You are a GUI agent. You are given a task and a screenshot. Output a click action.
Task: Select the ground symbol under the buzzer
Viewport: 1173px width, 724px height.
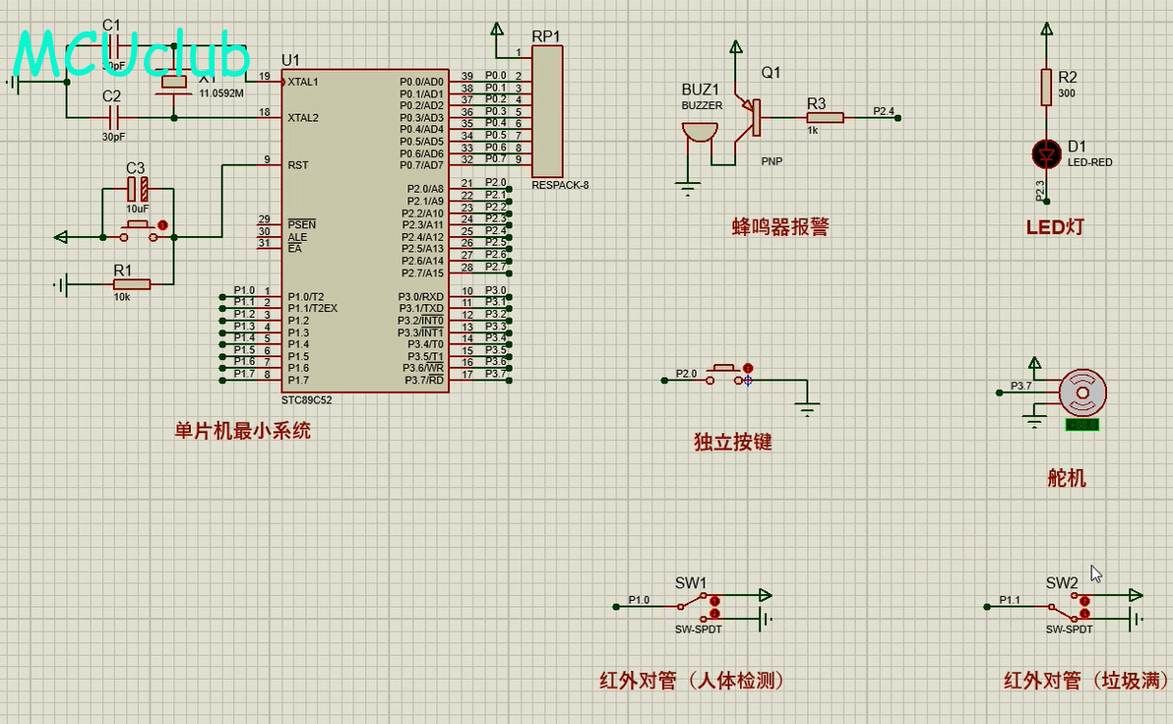pos(688,189)
